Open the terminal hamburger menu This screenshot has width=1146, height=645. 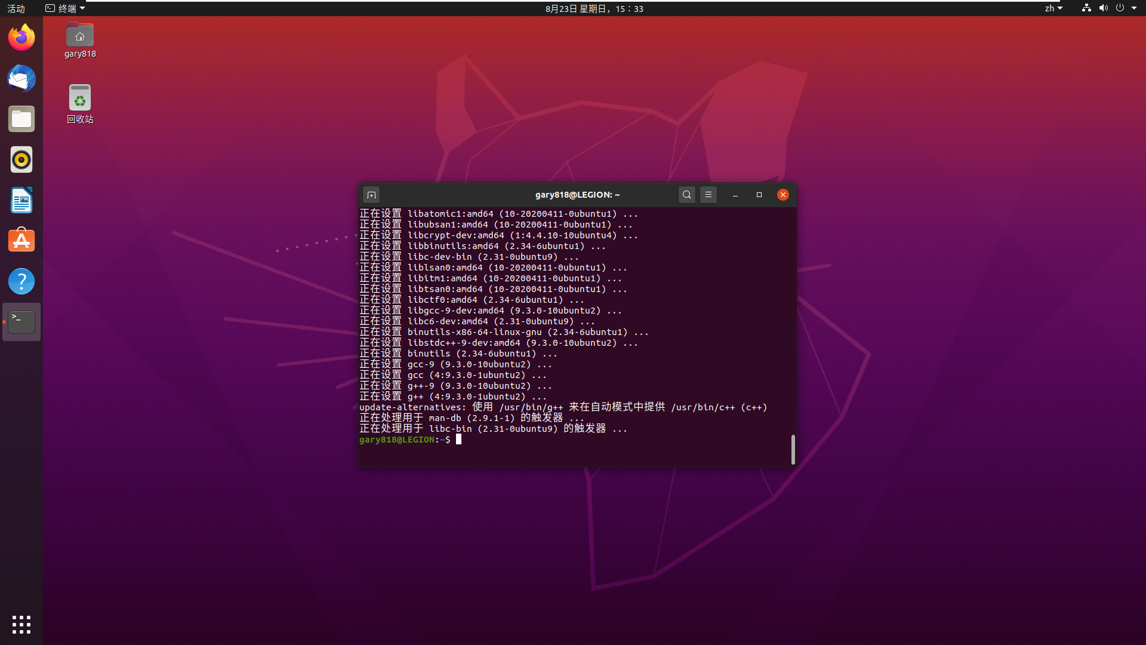coord(708,195)
